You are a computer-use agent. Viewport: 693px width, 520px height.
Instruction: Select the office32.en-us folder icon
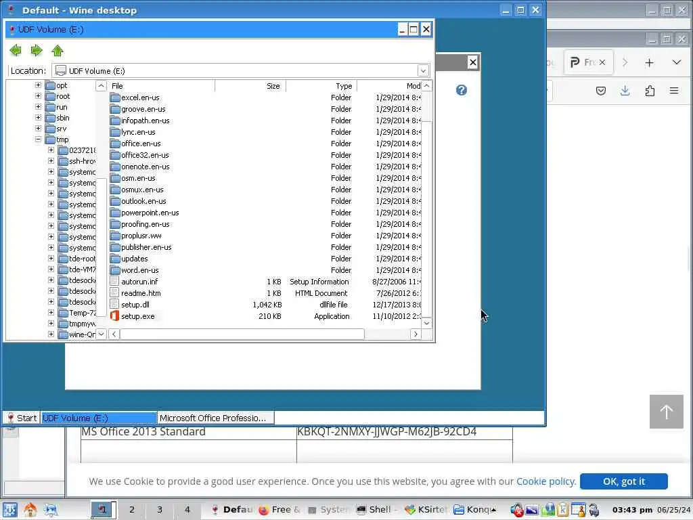click(115, 155)
